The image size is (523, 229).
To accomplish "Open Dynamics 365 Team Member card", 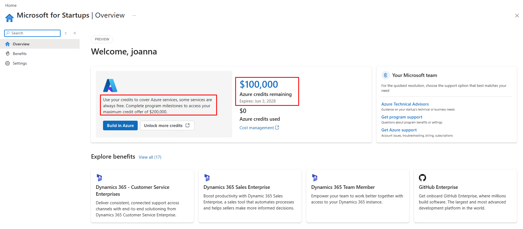I will point(357,196).
